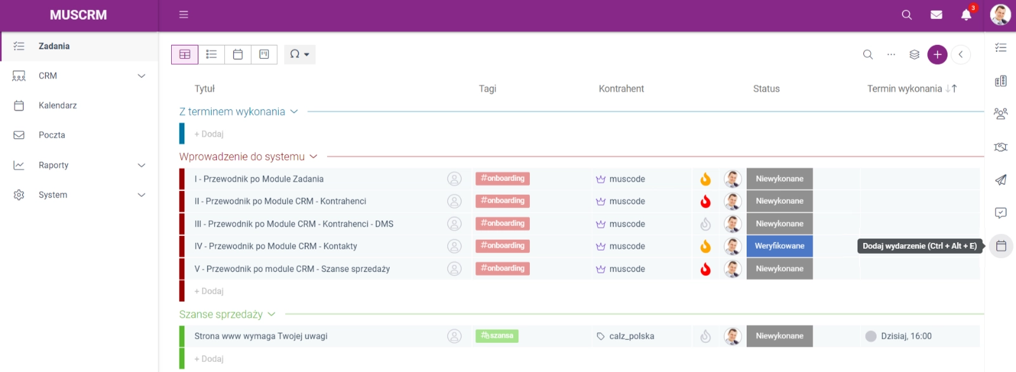Click #onboarding tag on row 'V - Przewodnik'
1016x372 pixels.
pos(503,268)
